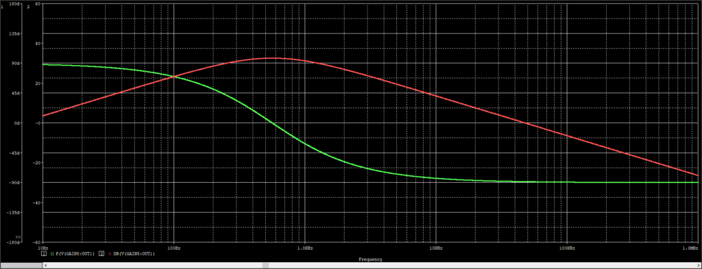
Task: Select the DB(V(GAIN5:OUT)) trace label
Action: tap(134, 254)
